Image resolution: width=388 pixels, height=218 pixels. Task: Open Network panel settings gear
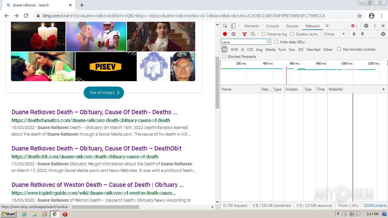pyautogui.click(x=383, y=34)
